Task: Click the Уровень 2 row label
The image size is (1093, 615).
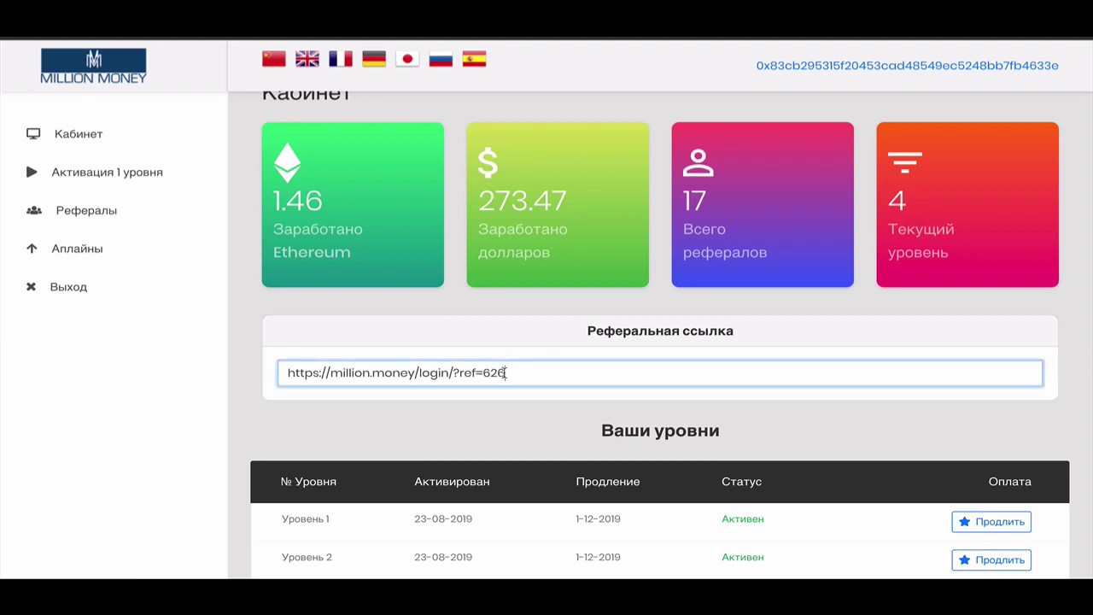Action: [307, 557]
